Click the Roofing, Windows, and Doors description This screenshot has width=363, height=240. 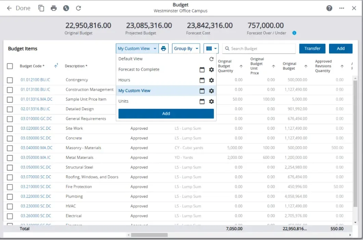[x=92, y=177]
